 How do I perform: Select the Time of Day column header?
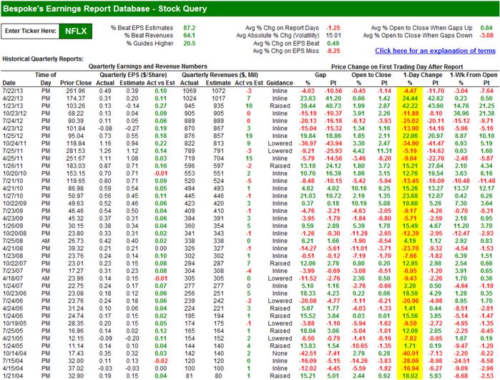46,79
